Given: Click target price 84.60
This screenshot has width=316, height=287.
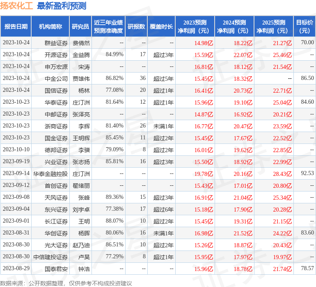Looking at the screenshot, I should (x=307, y=102).
